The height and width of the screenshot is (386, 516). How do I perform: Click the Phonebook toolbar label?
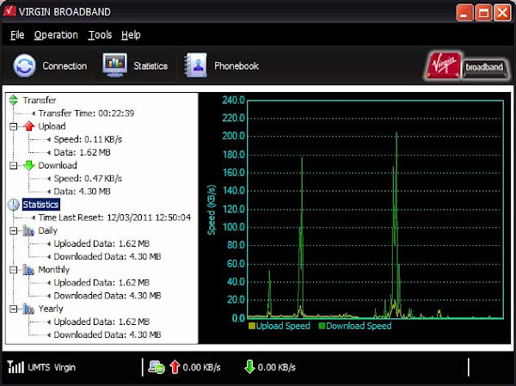point(236,66)
